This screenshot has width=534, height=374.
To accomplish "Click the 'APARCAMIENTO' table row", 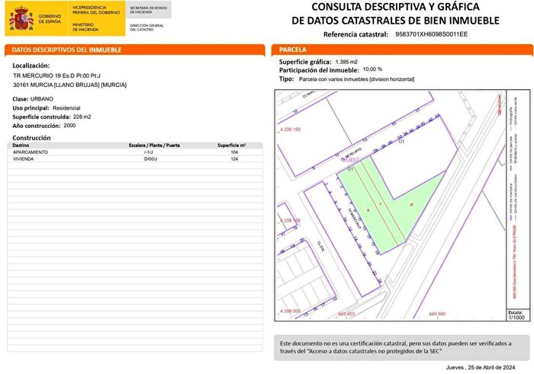I will click(135, 152).
